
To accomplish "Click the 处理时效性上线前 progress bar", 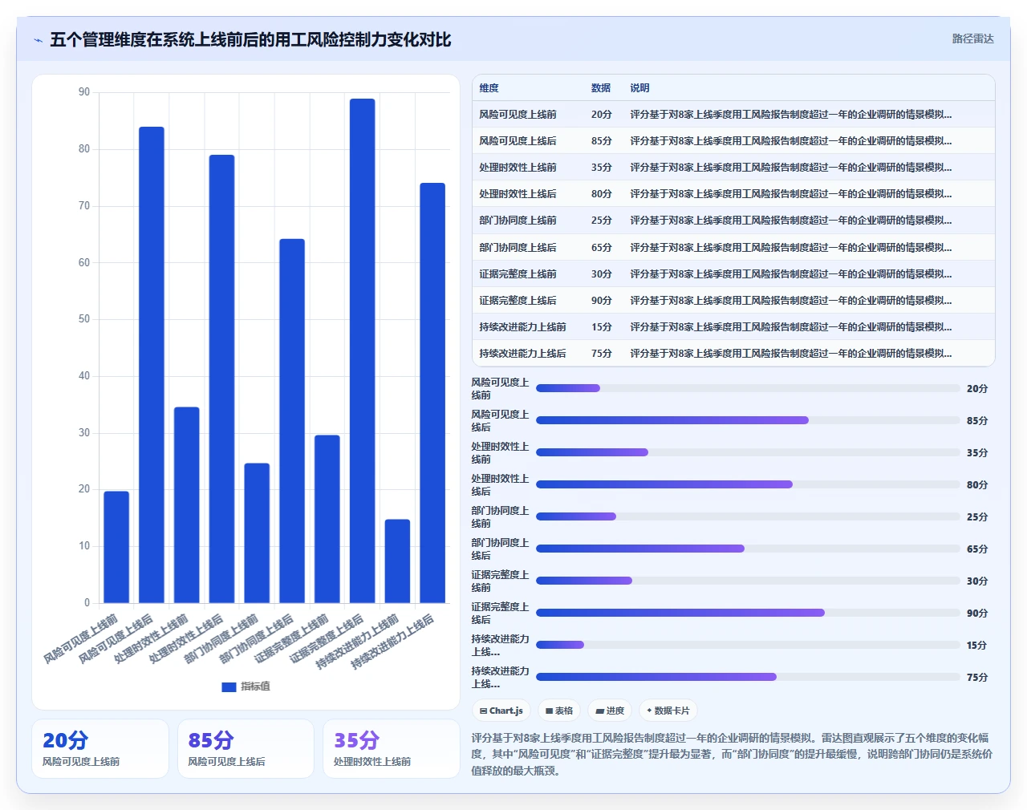I will [748, 452].
